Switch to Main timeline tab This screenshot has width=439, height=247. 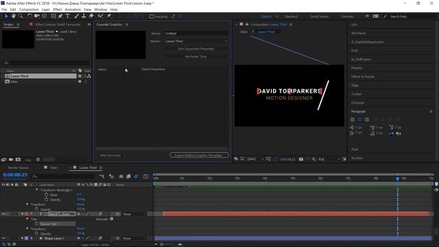54,167
